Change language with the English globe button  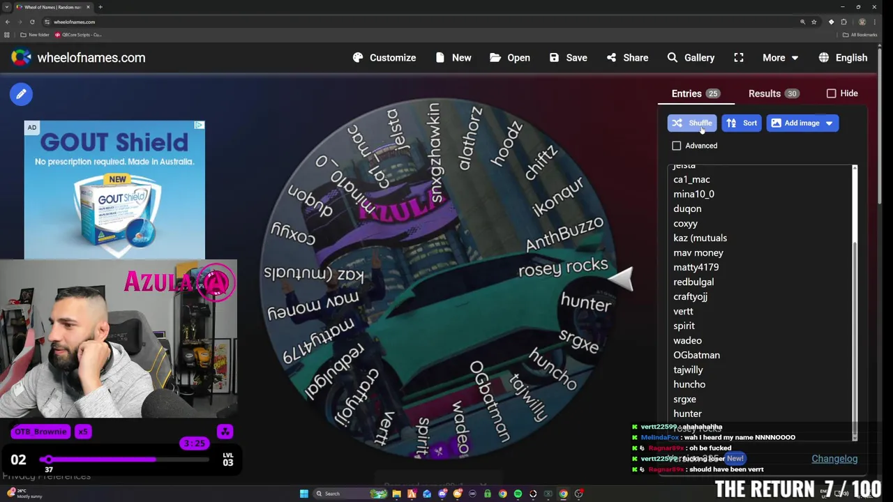click(x=843, y=58)
